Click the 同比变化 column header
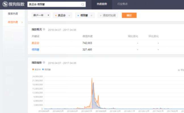The width and height of the screenshot is (184, 113). (133, 36)
